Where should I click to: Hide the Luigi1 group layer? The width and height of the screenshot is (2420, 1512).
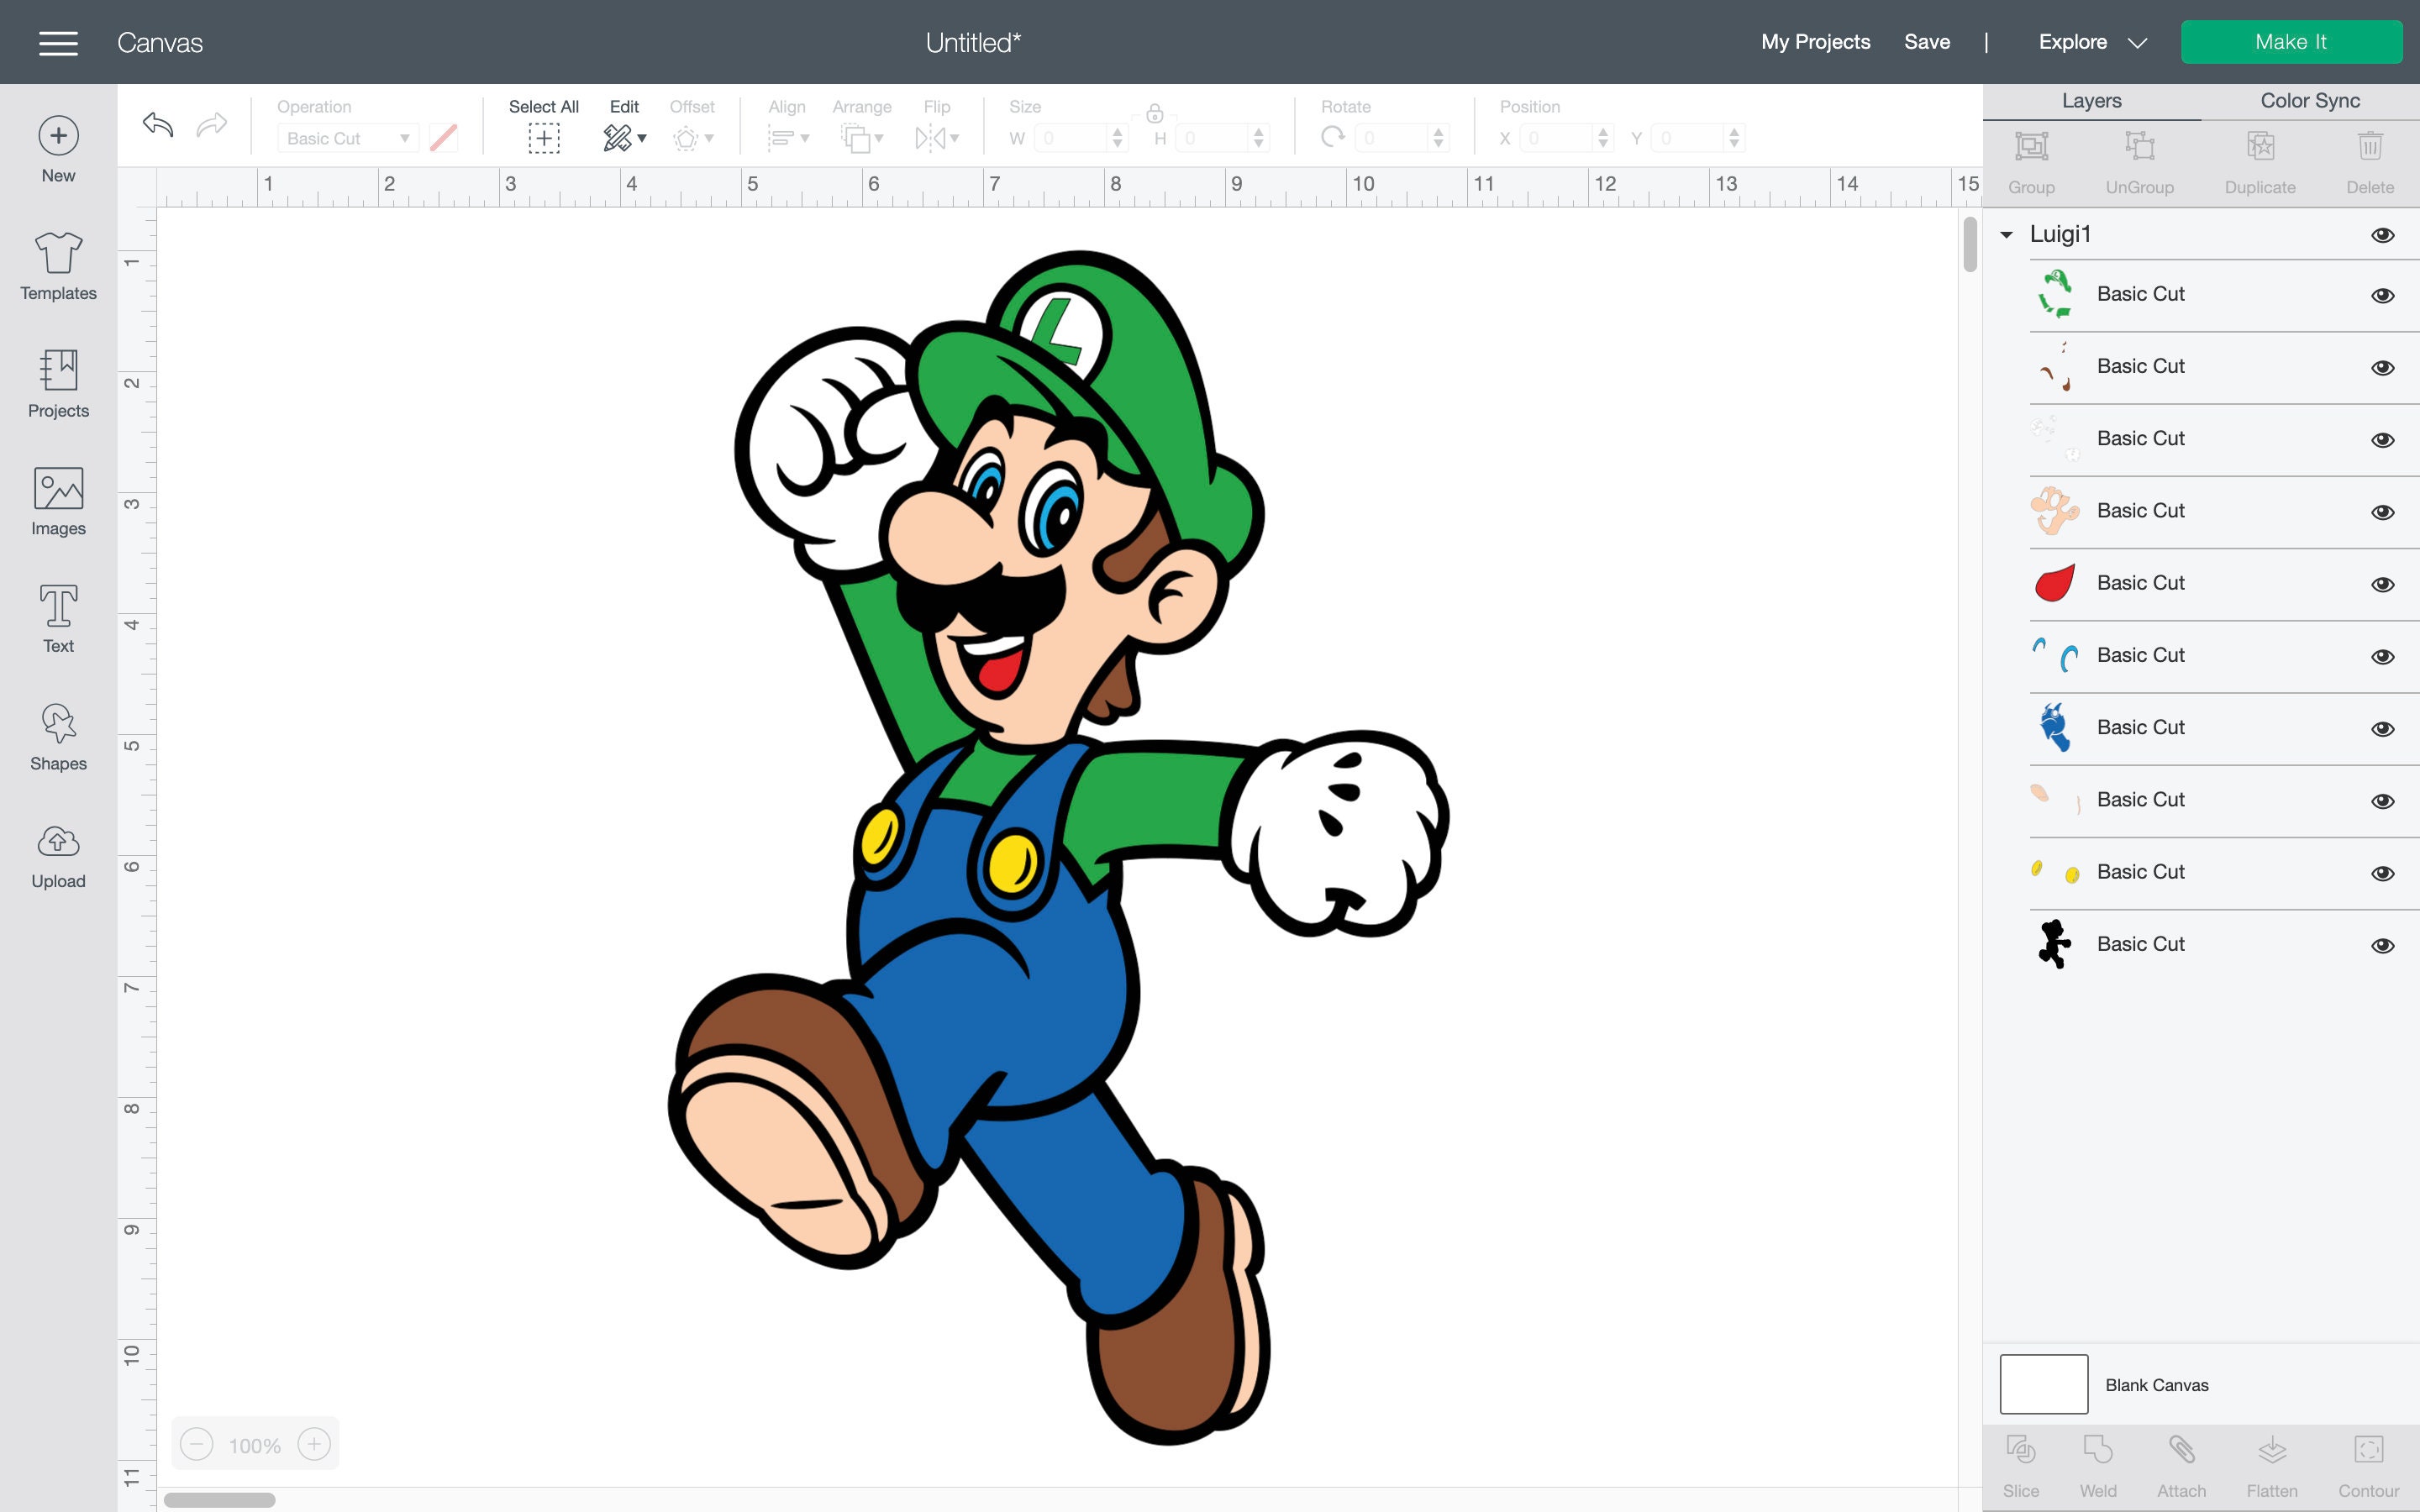[2383, 235]
